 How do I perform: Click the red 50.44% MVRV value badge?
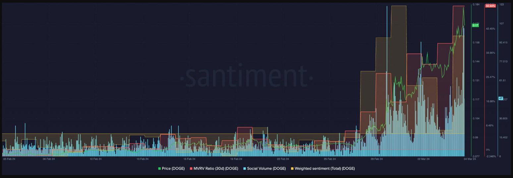tap(490, 6)
